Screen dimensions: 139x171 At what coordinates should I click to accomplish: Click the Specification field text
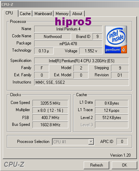(x=82, y=61)
